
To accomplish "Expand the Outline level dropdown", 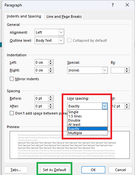I will pyautogui.click(x=61, y=40).
